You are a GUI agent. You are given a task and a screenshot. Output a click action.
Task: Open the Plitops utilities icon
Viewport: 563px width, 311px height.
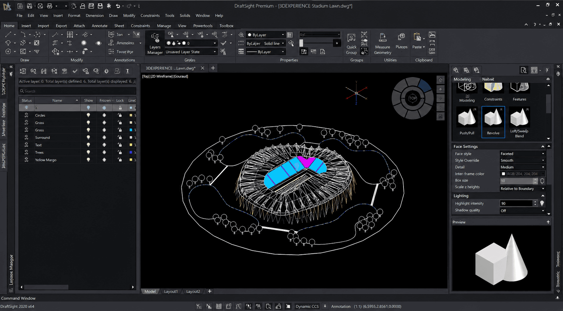point(401,41)
